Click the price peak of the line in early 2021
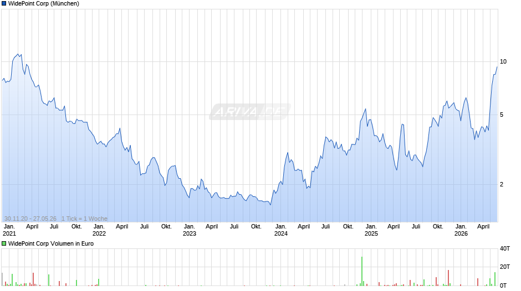 tap(18, 54)
